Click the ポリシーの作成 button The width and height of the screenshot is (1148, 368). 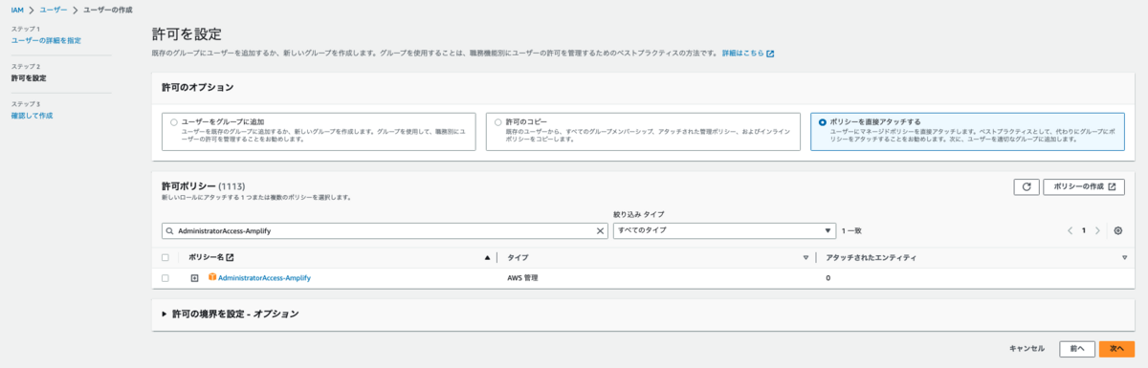(1084, 187)
